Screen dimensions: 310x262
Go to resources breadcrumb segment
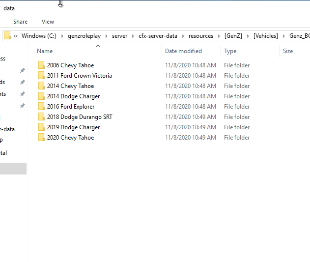[x=201, y=36]
